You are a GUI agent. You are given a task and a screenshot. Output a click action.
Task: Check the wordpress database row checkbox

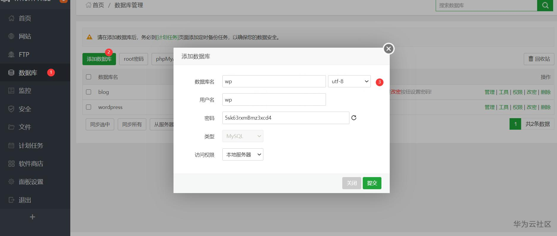coord(88,107)
